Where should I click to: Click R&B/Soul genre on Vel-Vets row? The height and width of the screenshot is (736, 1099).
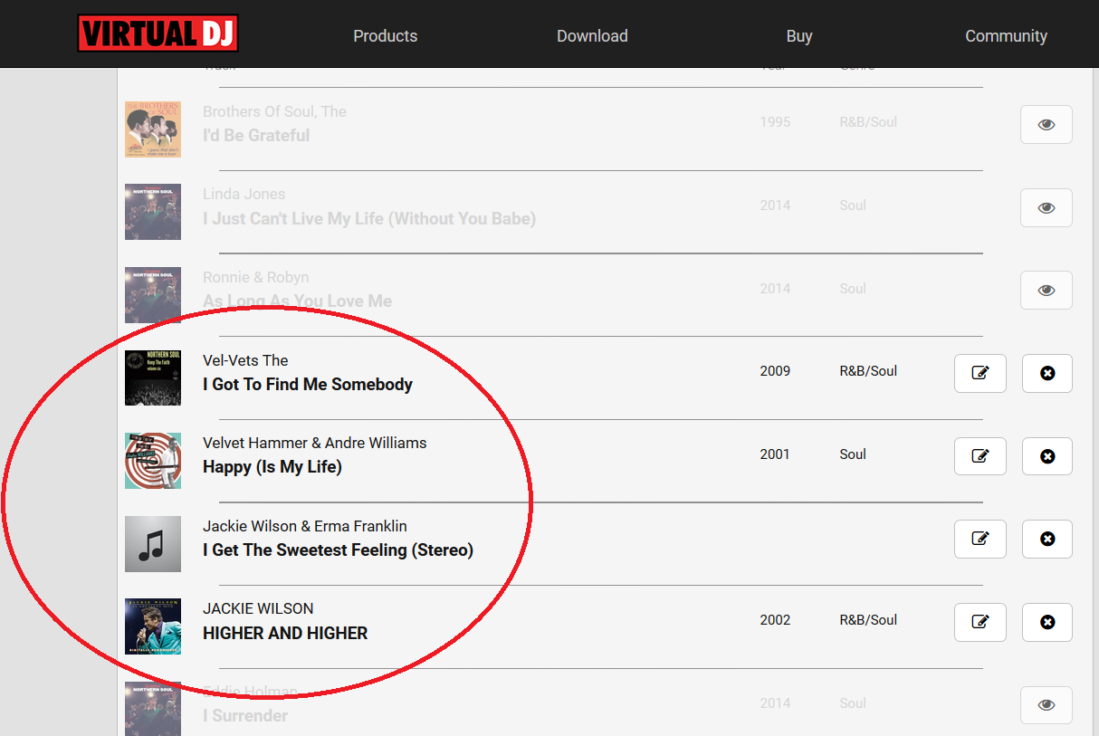point(868,371)
